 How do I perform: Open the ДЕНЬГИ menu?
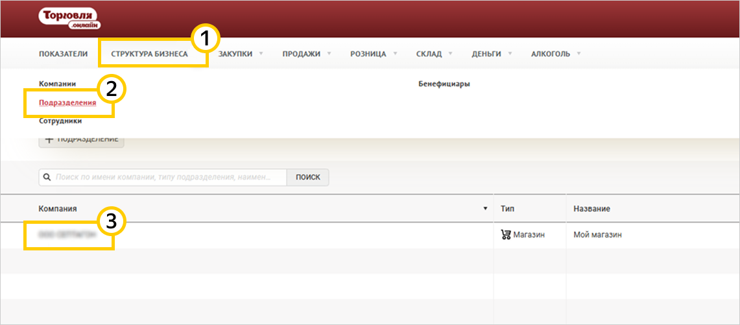click(x=486, y=54)
